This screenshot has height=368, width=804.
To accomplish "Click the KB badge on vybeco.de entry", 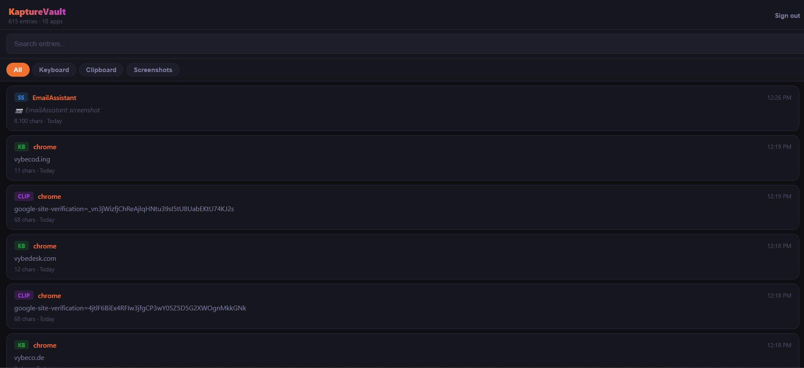I will [x=21, y=345].
